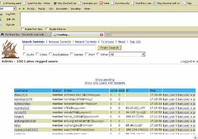Click Ban user + ip for erdungradvokat
The width and height of the screenshot is (198, 139).
[186, 121]
